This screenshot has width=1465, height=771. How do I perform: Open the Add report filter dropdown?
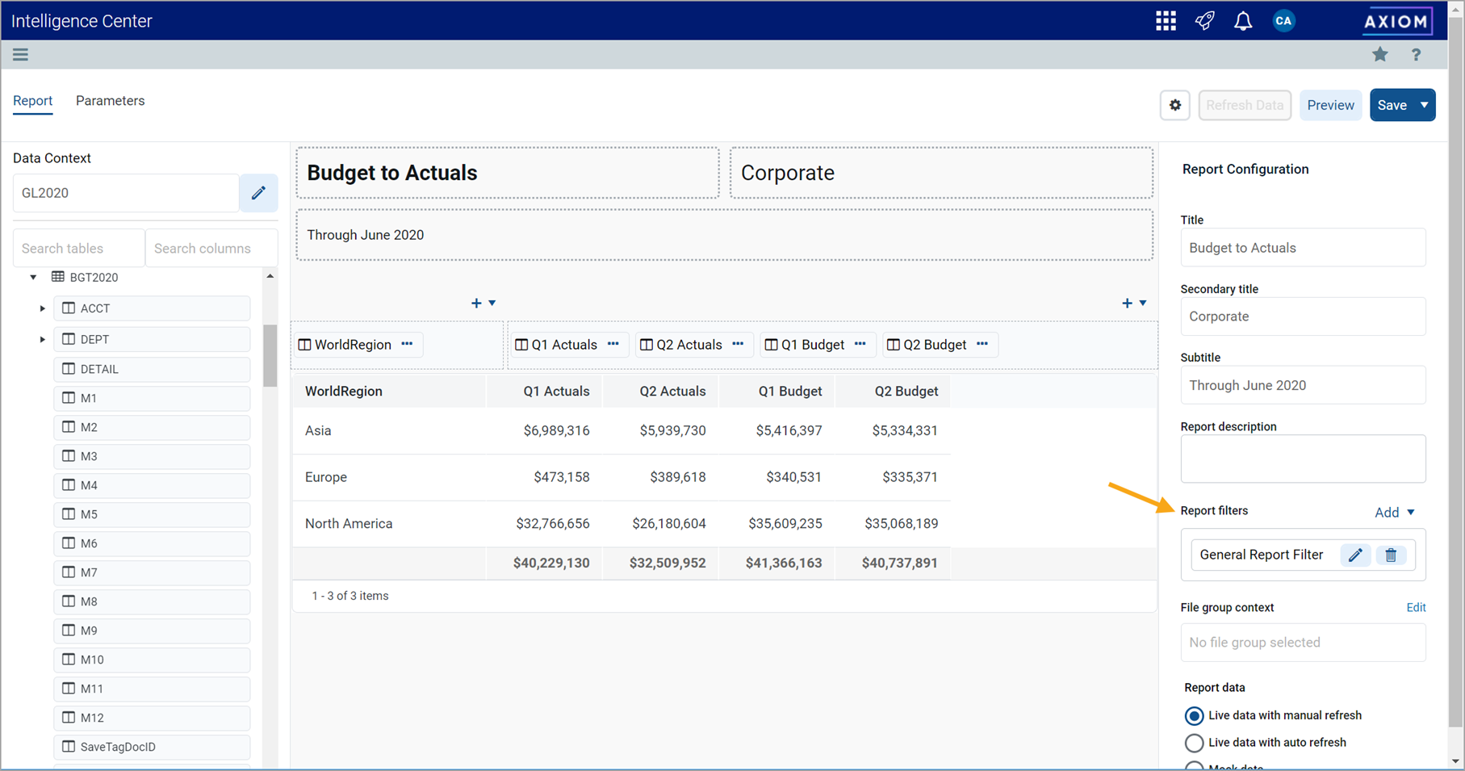[1395, 512]
